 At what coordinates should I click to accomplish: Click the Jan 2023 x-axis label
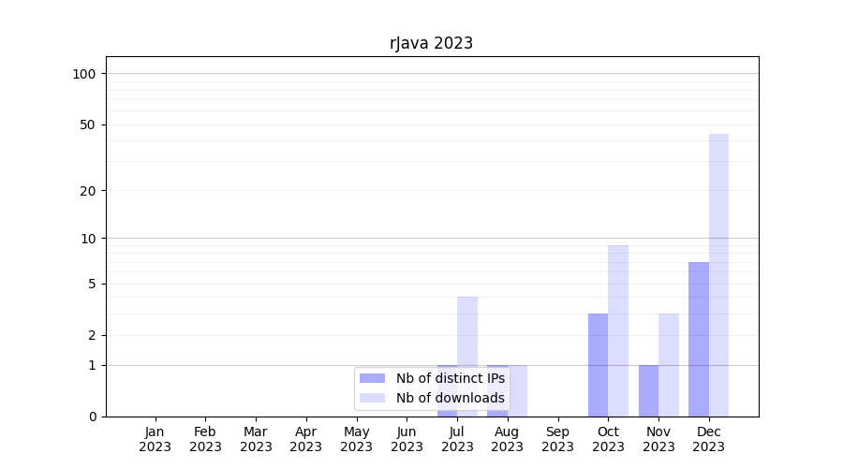(x=155, y=439)
